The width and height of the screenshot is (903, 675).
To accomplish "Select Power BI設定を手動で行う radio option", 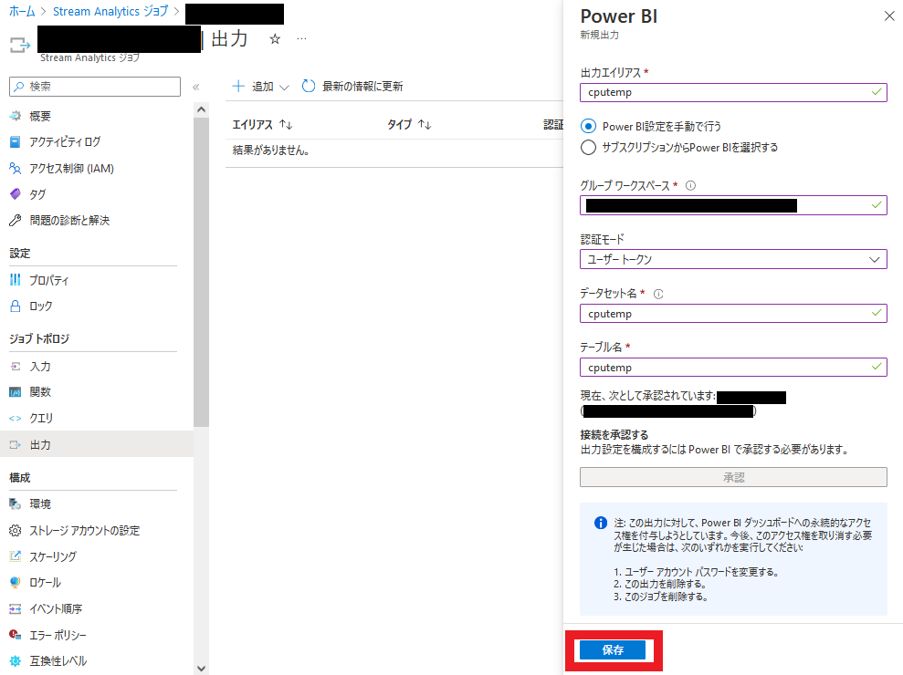I will coord(588,126).
